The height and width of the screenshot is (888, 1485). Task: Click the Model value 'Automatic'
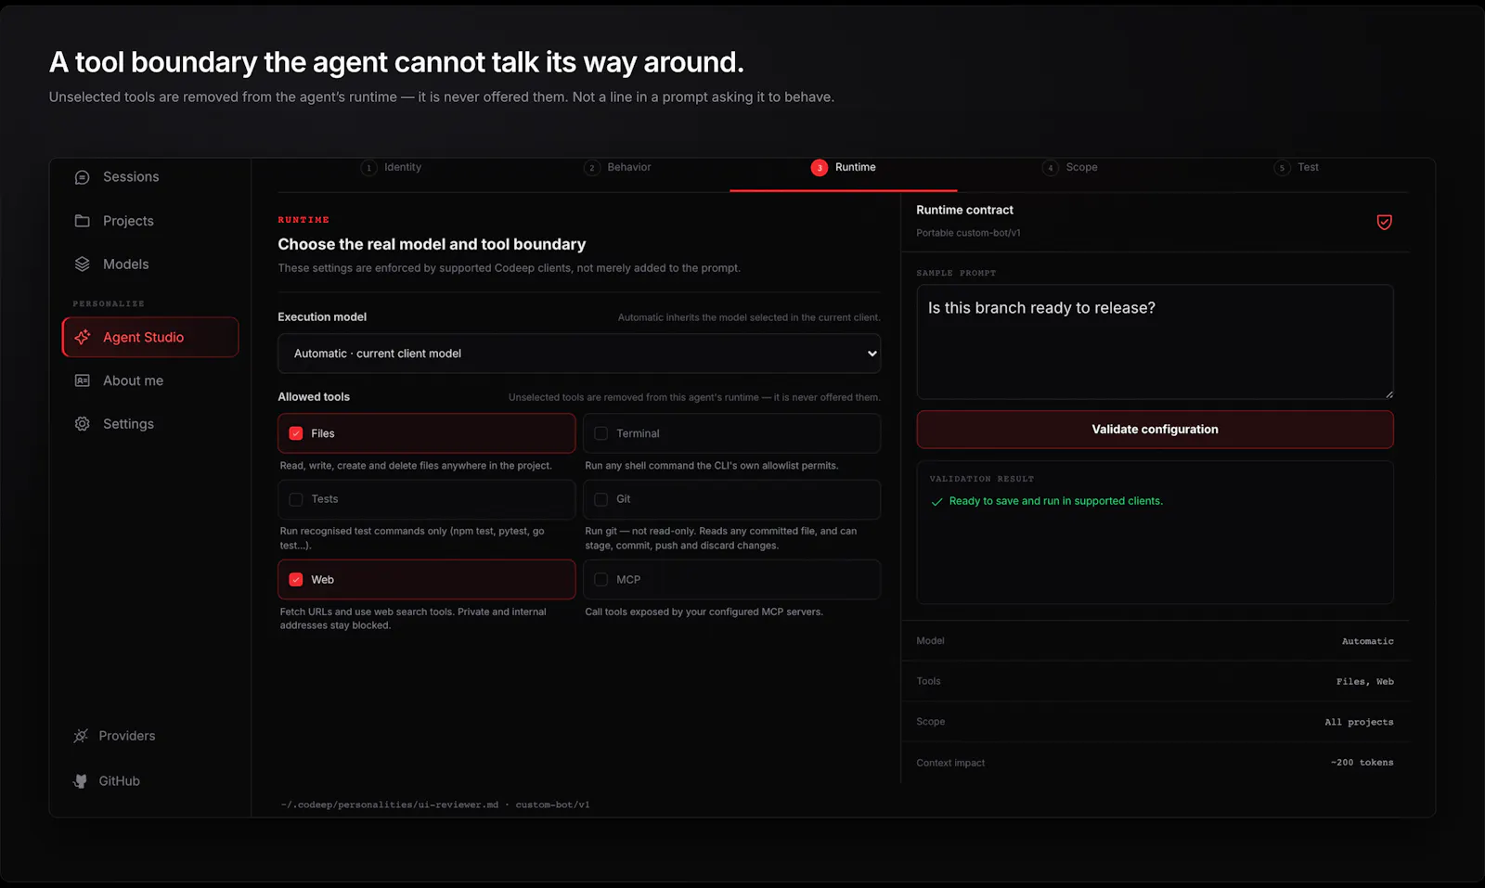tap(1367, 641)
